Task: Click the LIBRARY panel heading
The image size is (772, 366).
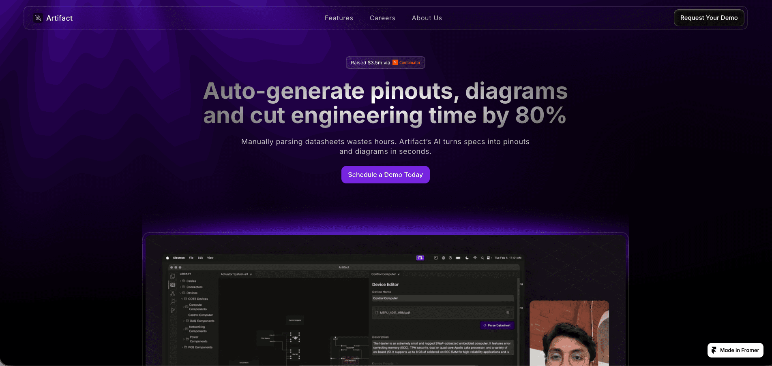Action: [185, 274]
